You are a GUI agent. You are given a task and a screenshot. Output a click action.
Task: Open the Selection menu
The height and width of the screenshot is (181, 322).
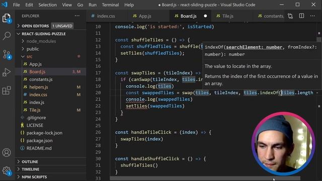pyautogui.click(x=47, y=5)
